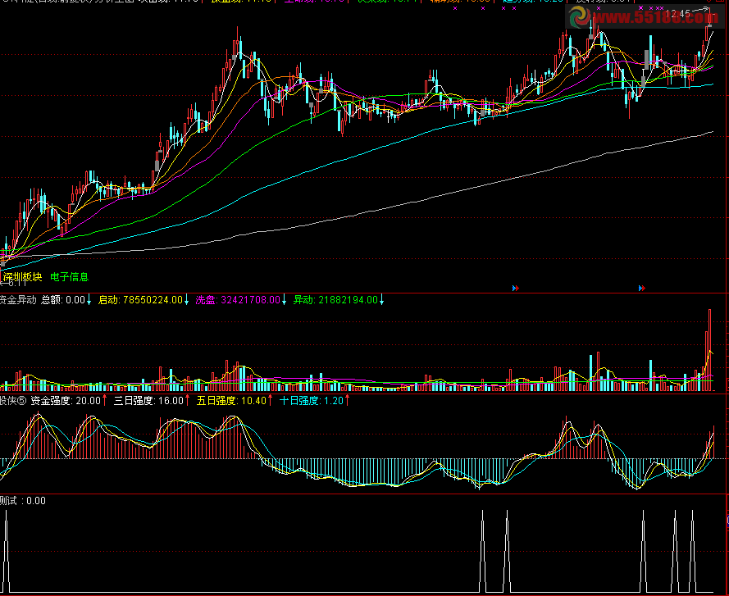Click the second event flag marker below the price chart
Image resolution: width=729 pixels, height=596 pixels.
pos(640,288)
